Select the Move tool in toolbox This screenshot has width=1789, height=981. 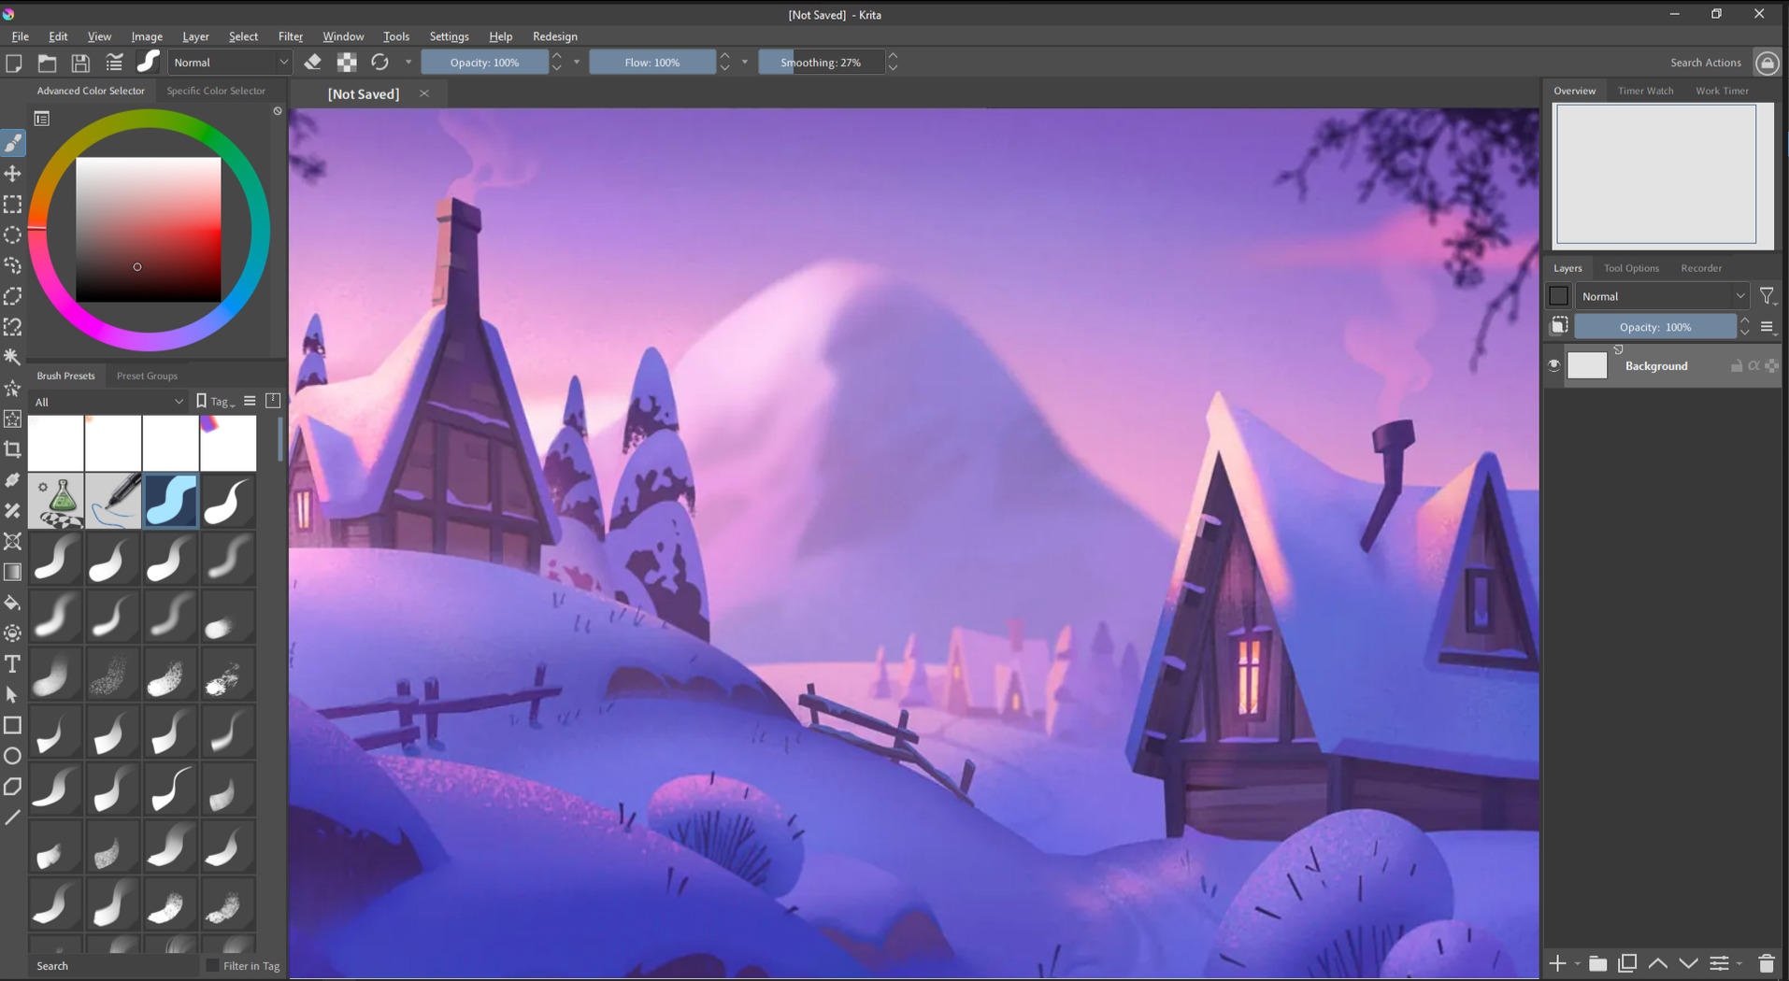[x=13, y=174]
